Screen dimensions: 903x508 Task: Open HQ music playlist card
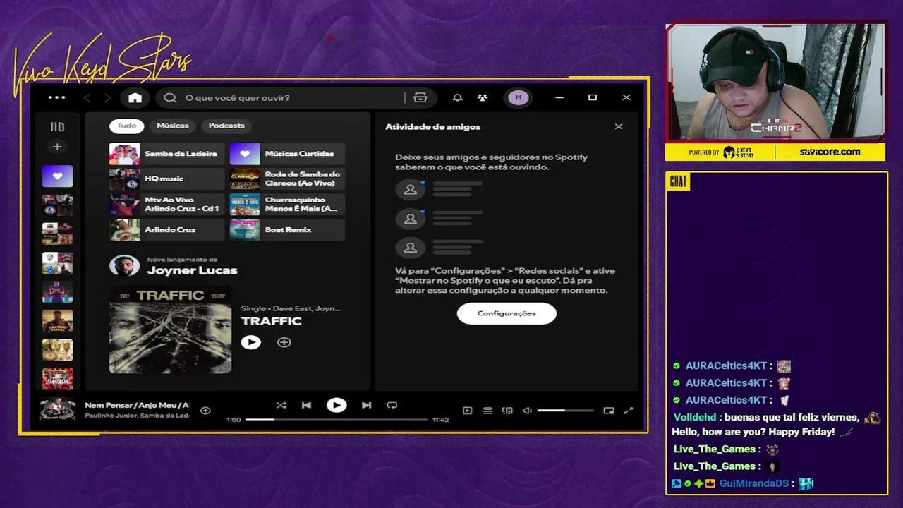[167, 179]
